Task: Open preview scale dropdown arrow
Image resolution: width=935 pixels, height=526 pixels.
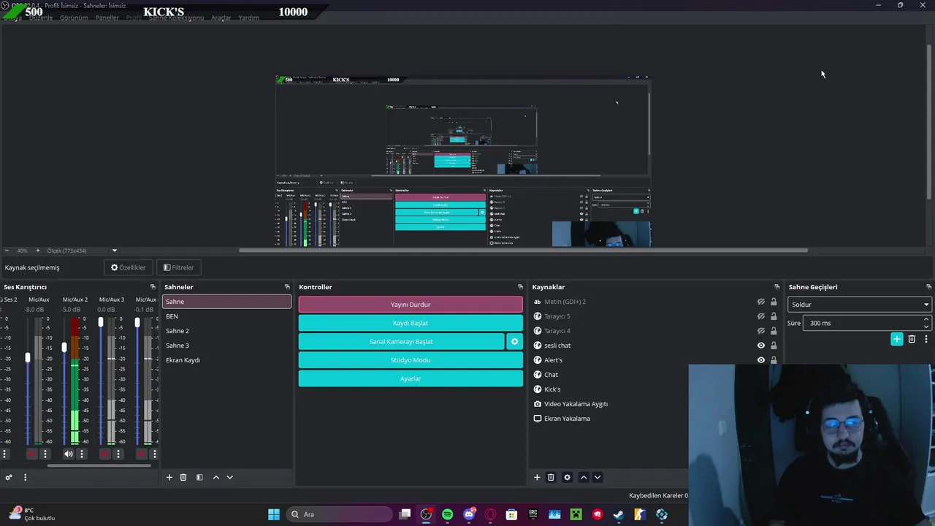Action: [114, 251]
